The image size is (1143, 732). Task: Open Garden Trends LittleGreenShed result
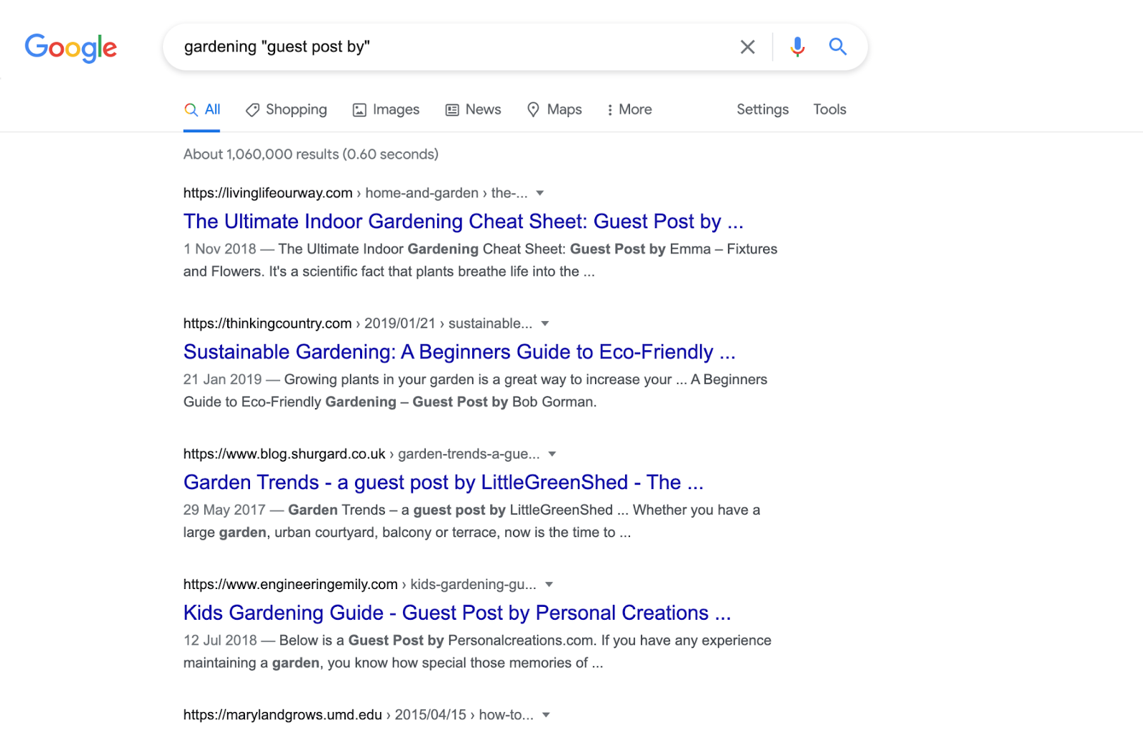tap(444, 483)
